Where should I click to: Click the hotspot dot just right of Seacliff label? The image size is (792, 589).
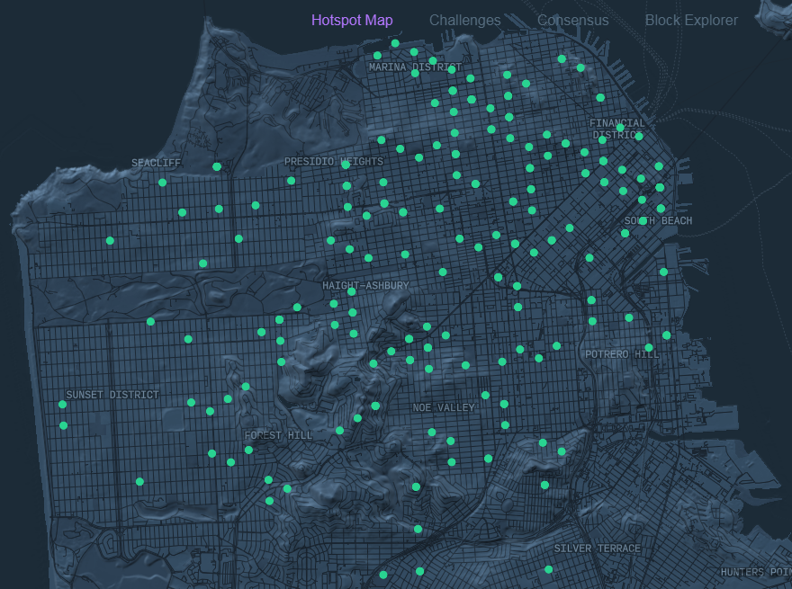pos(217,166)
